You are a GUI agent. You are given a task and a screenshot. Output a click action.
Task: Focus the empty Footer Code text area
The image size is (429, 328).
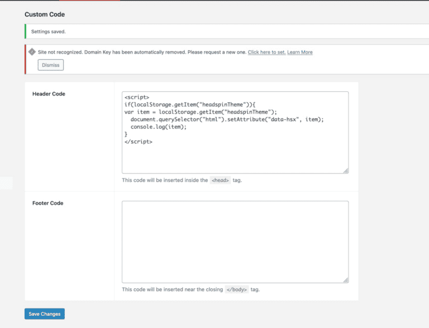point(235,242)
